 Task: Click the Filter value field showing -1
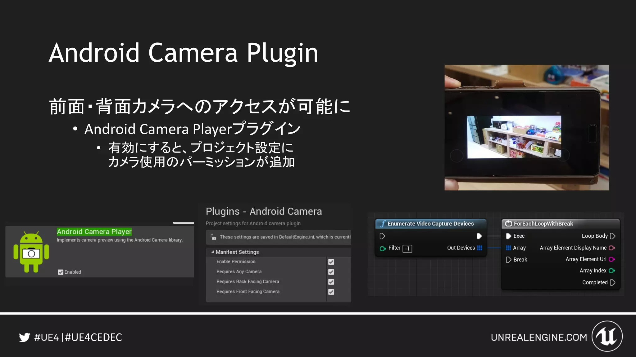[x=407, y=249]
